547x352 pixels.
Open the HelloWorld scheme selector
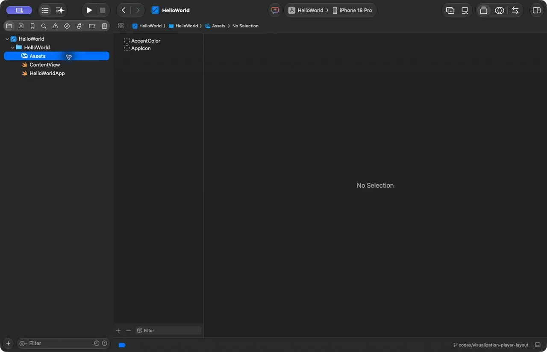coord(306,10)
